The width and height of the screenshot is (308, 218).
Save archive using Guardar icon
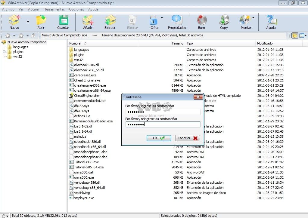point(63,20)
